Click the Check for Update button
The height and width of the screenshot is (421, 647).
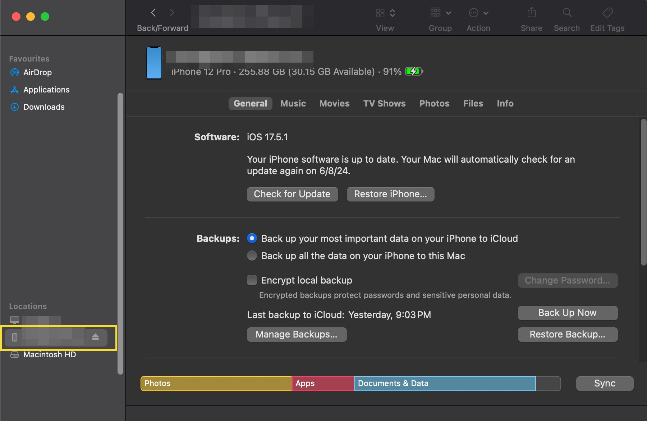(292, 194)
